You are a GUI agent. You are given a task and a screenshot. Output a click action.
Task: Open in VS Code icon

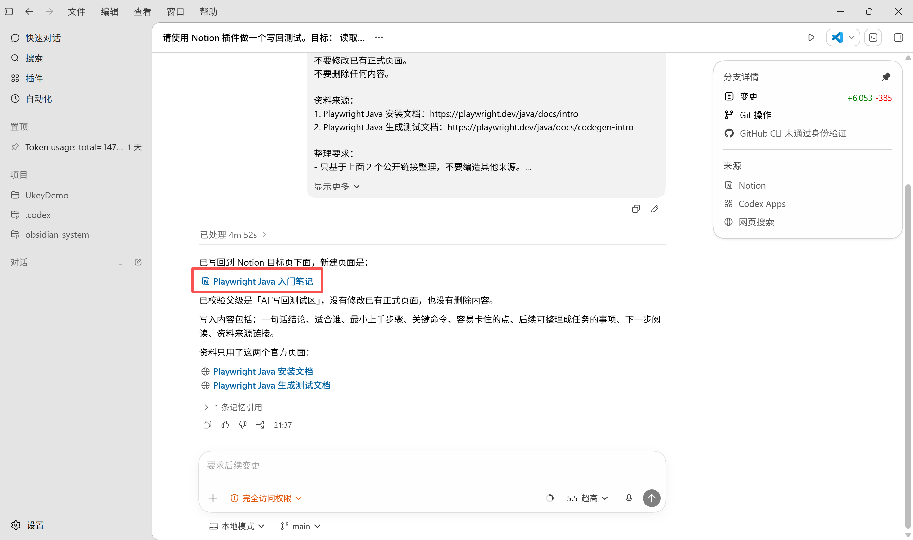point(837,37)
